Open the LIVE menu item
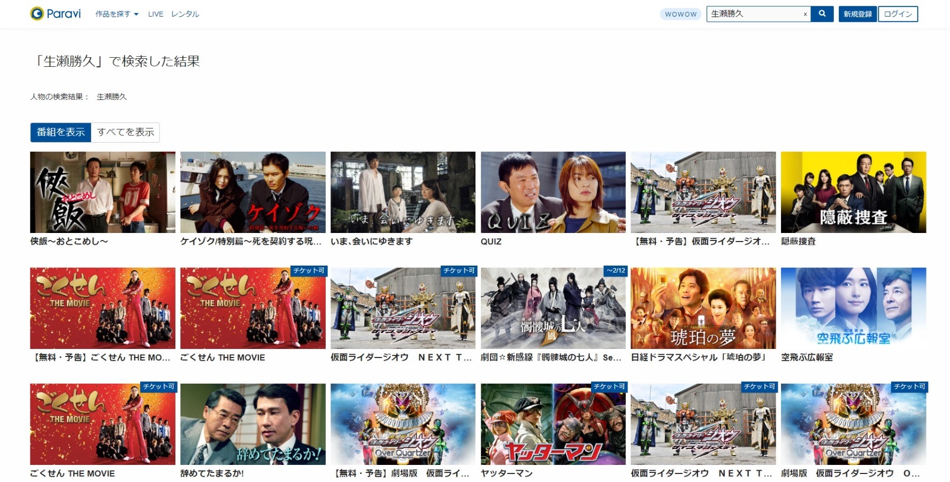950x482 pixels. point(156,14)
